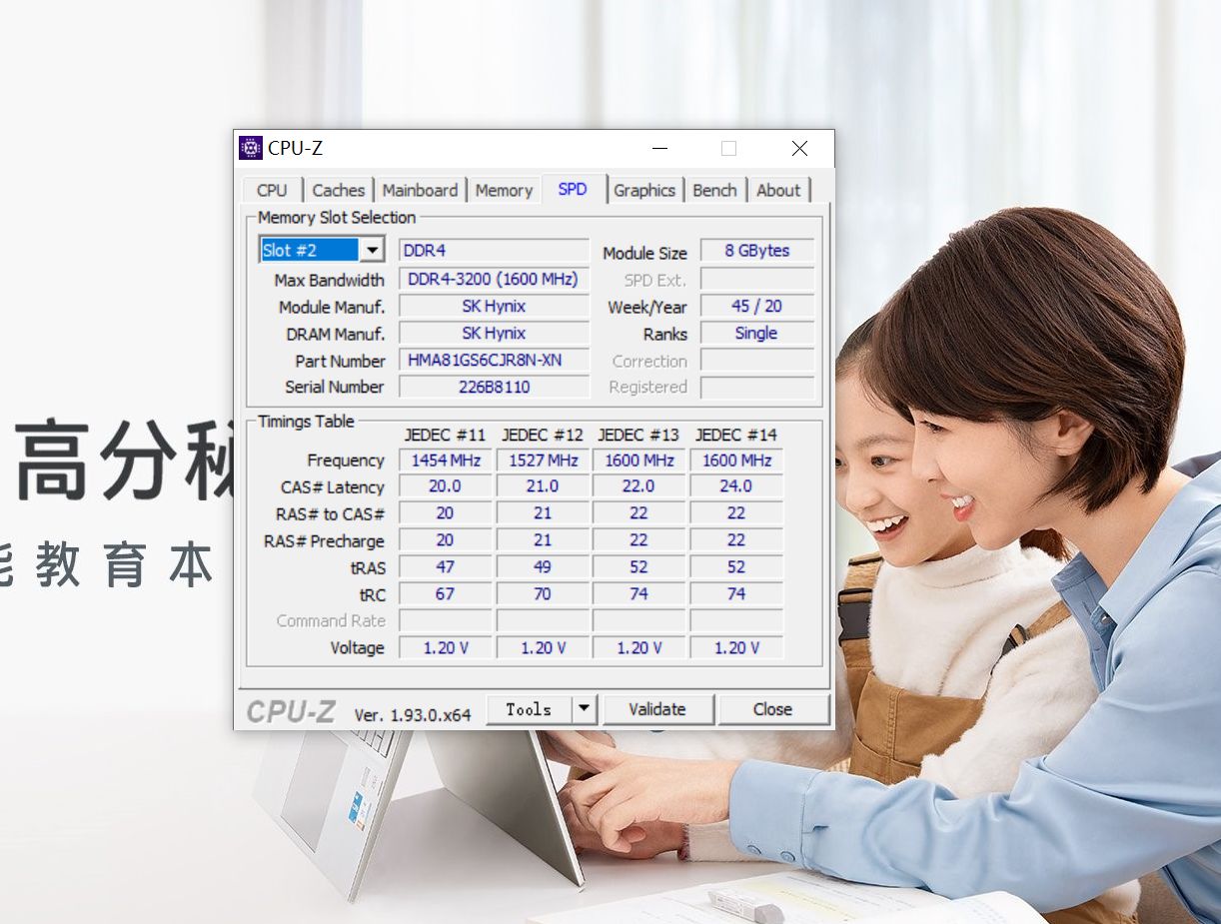This screenshot has width=1221, height=924.
Task: Select the DDR4-3200 (1600 MHz) bandwidth value
Action: coord(495,280)
